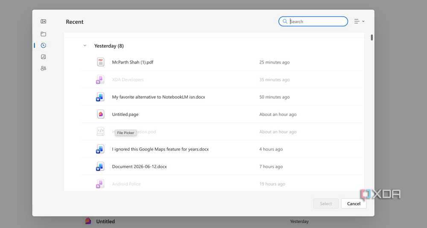This screenshot has width=427, height=228.
Task: Click the Loop icon beside Untitled in background
Action: coord(88,221)
